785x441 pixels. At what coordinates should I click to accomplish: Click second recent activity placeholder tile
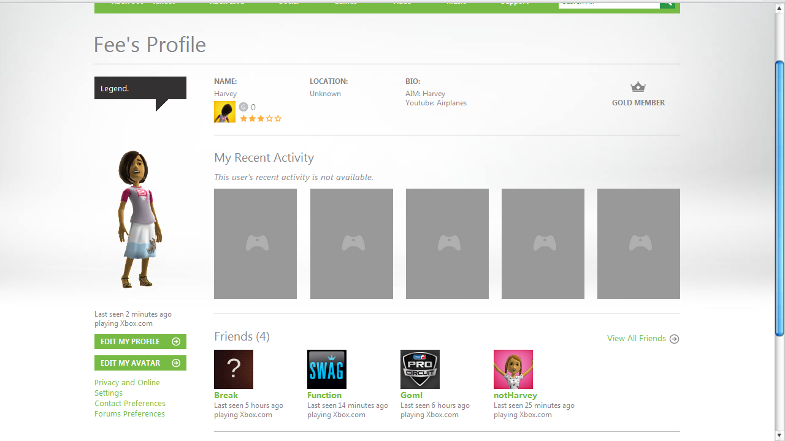[x=351, y=244]
